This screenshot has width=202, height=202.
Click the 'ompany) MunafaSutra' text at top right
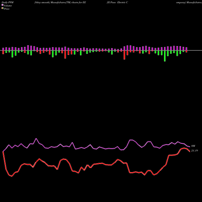point(189,2)
